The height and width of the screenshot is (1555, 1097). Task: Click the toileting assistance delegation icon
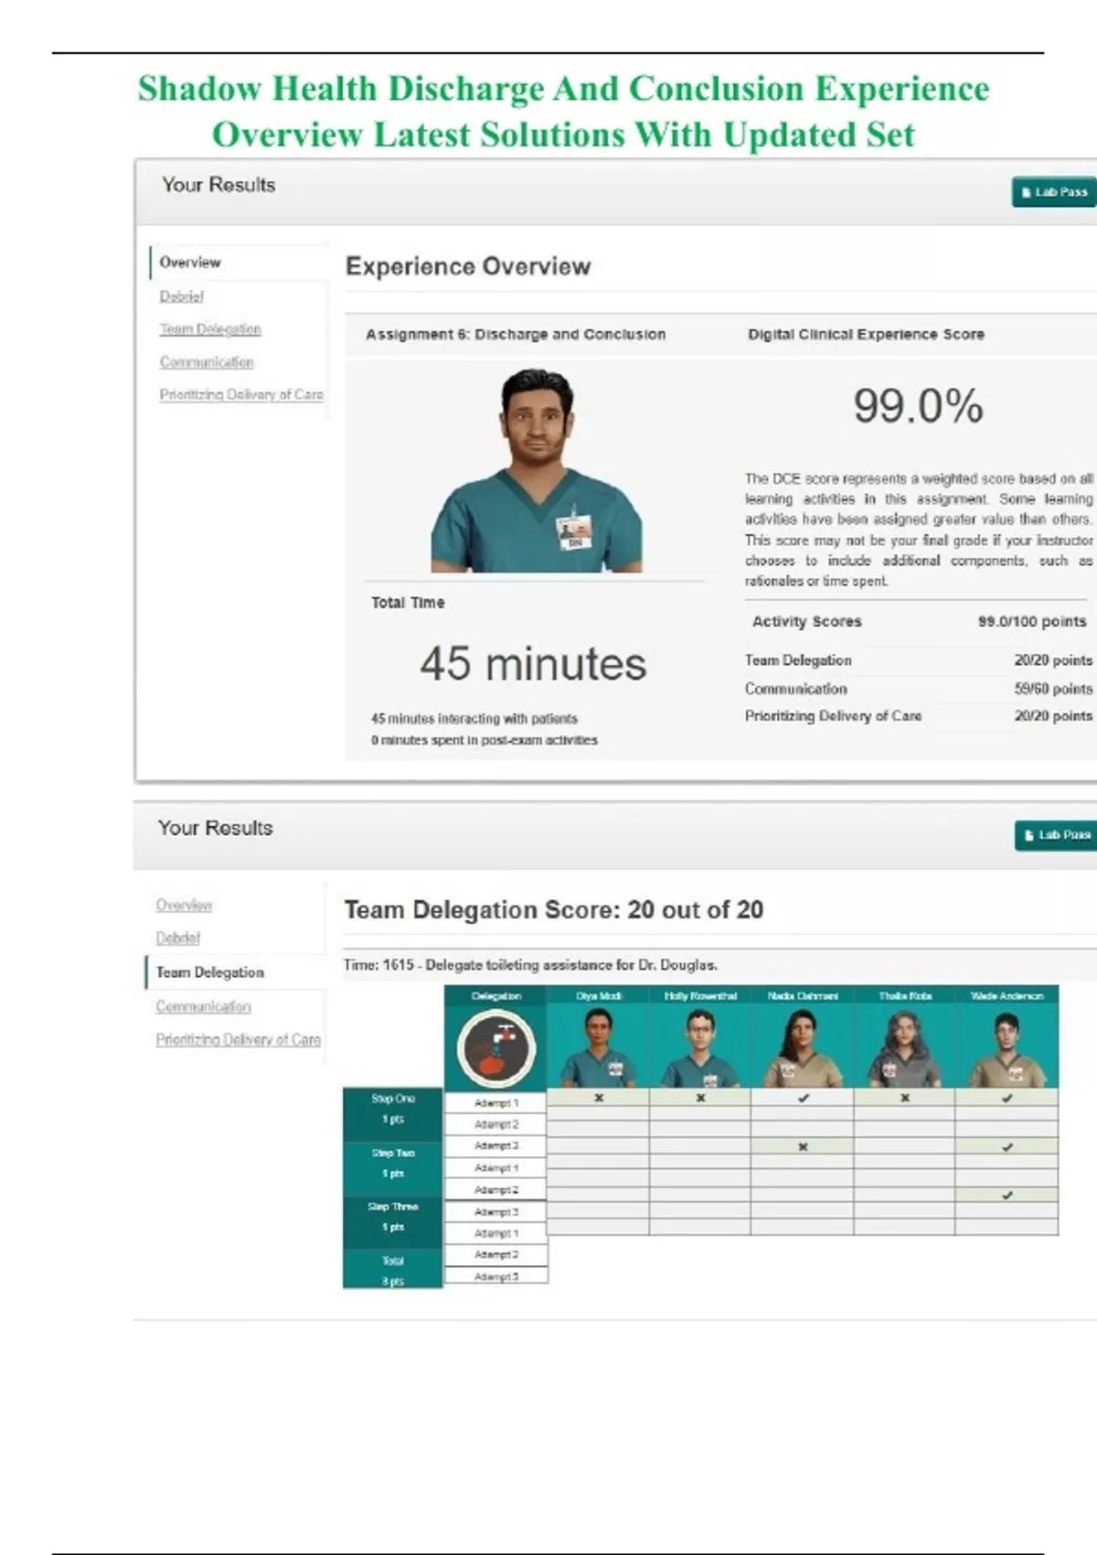point(495,1048)
